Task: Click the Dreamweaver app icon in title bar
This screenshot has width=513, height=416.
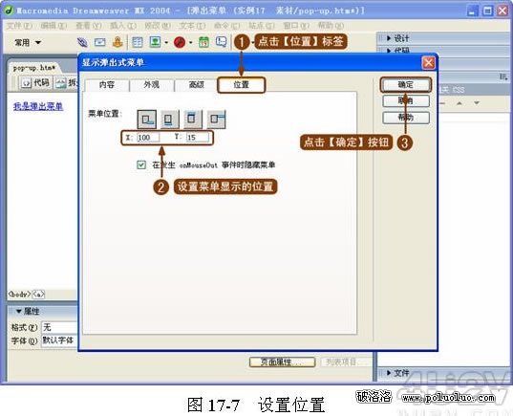Action: tap(9, 11)
